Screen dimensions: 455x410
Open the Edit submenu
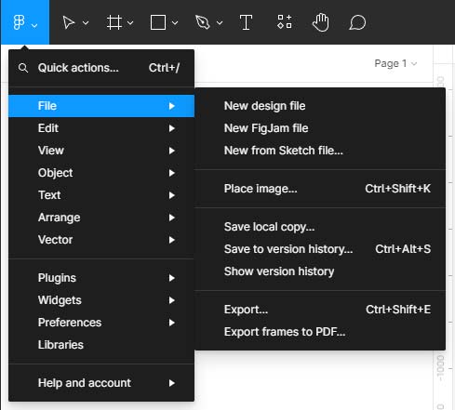coord(101,128)
